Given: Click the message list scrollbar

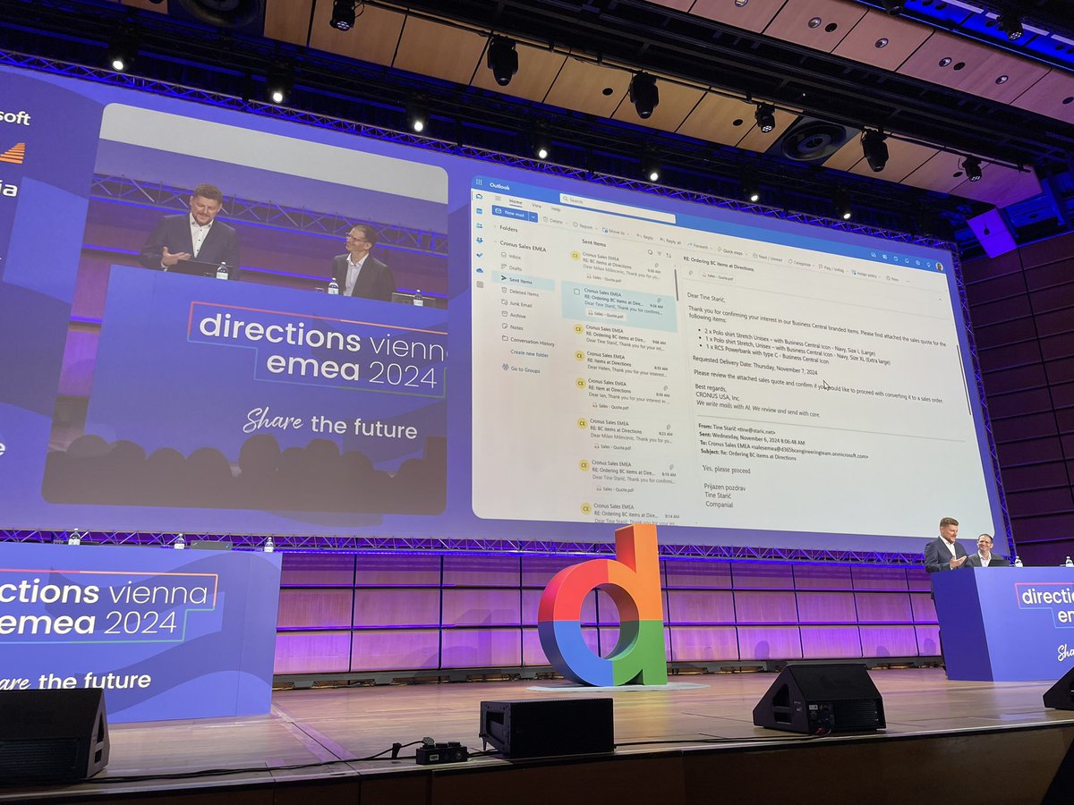Looking at the screenshot, I should pyautogui.click(x=677, y=283).
